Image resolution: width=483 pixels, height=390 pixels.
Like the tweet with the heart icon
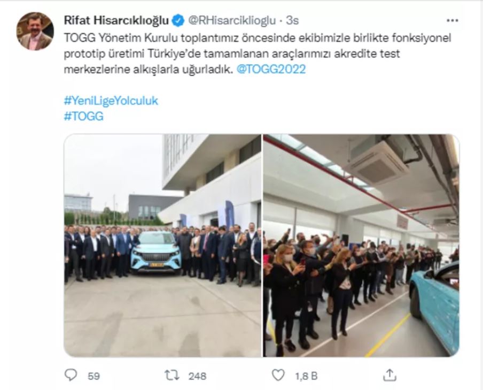coord(278,375)
